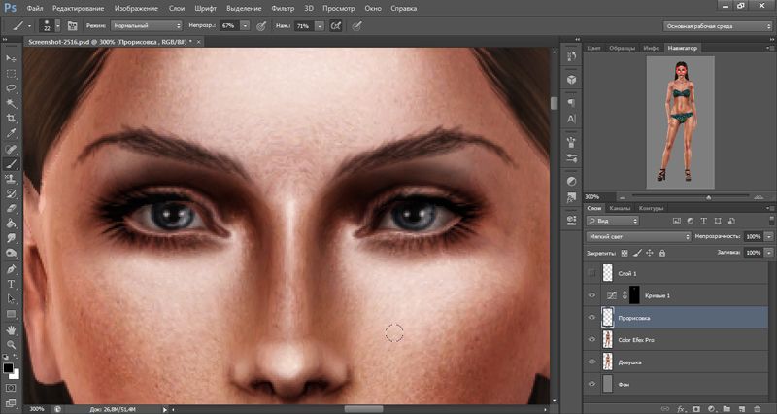Screen dimensions: 777x414
Task: Open the History panel icon in the dock
Action: point(571,56)
